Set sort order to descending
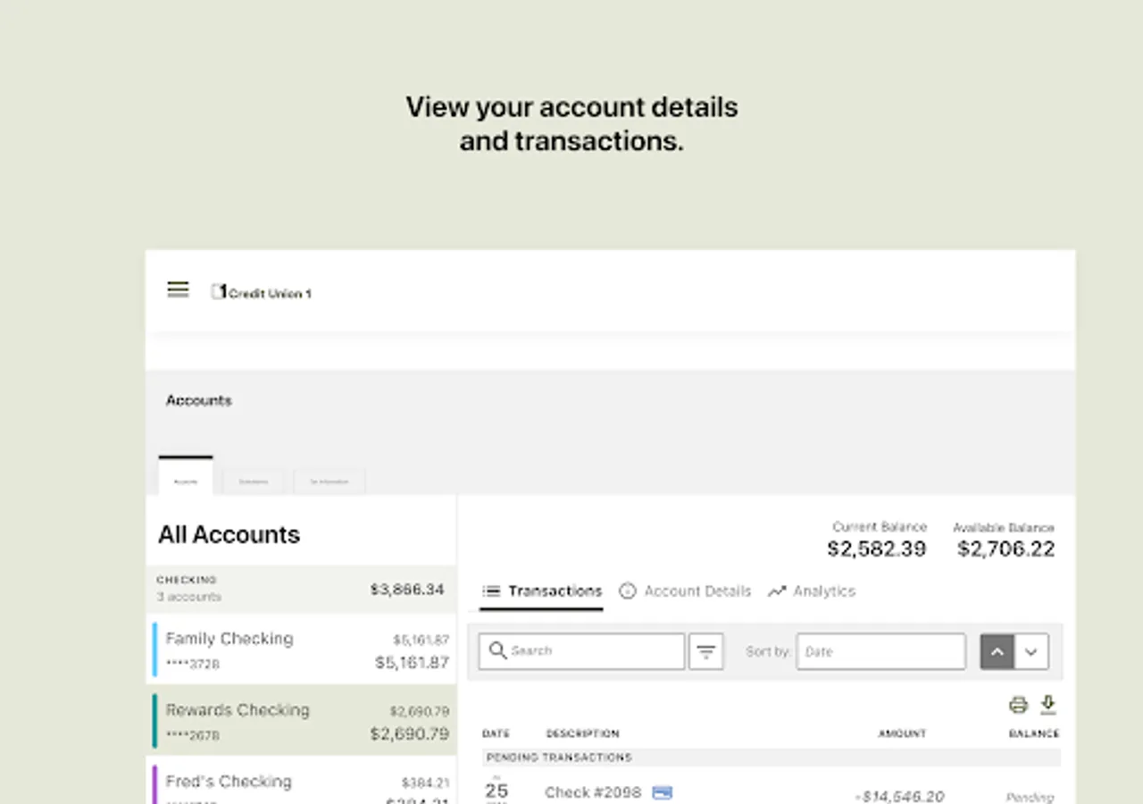The image size is (1143, 804). 1031,651
